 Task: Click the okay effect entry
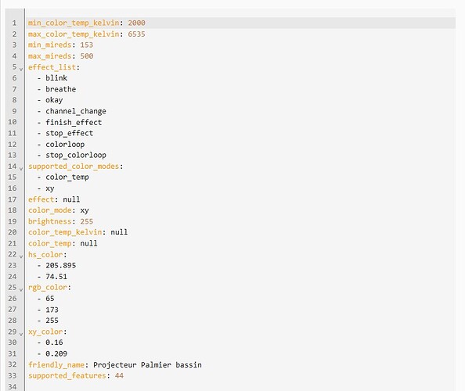(x=54, y=100)
